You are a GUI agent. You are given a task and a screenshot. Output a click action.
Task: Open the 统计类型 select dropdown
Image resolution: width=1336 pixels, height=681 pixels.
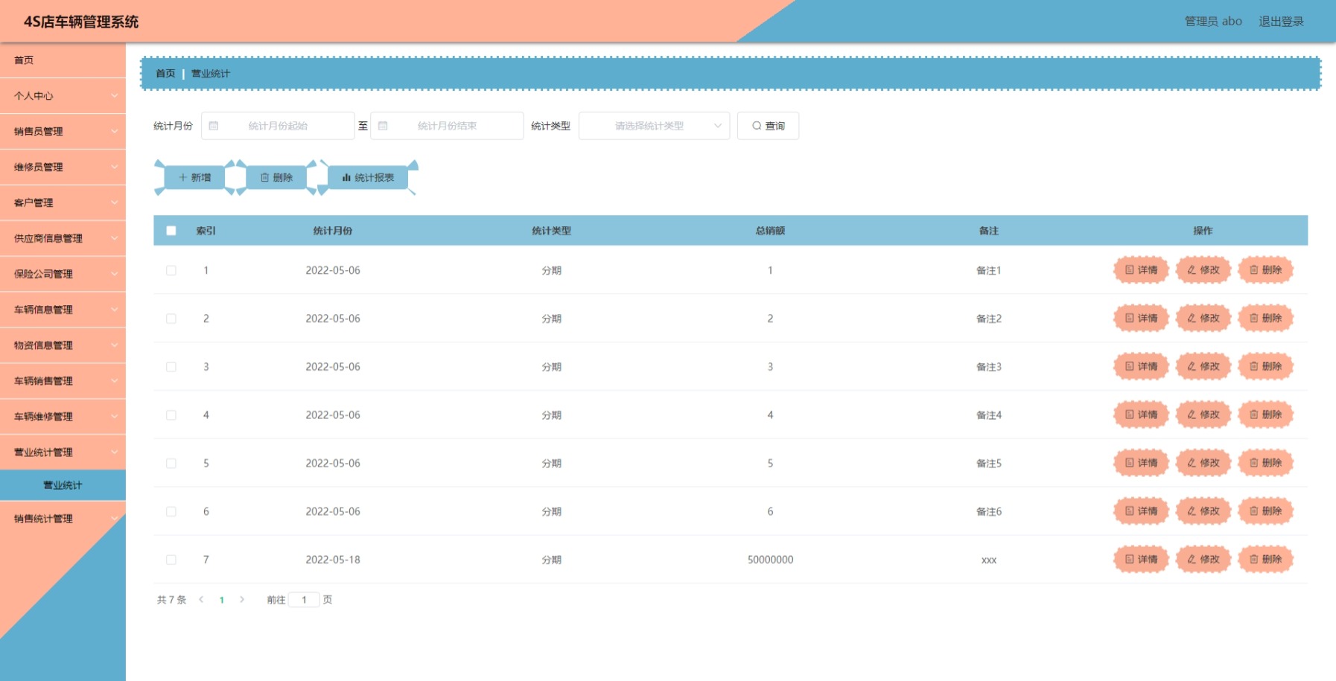click(654, 126)
